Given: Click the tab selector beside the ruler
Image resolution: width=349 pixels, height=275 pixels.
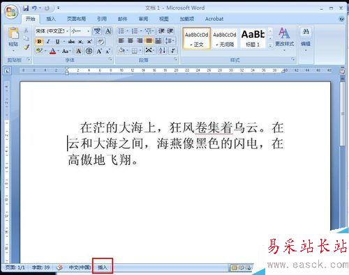Looking at the screenshot, I should pyautogui.click(x=7, y=70).
